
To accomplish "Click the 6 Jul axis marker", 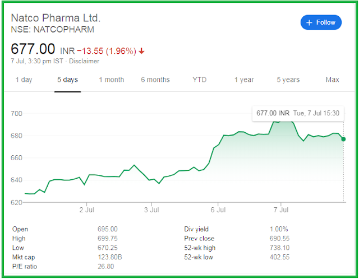I will pos(218,210).
